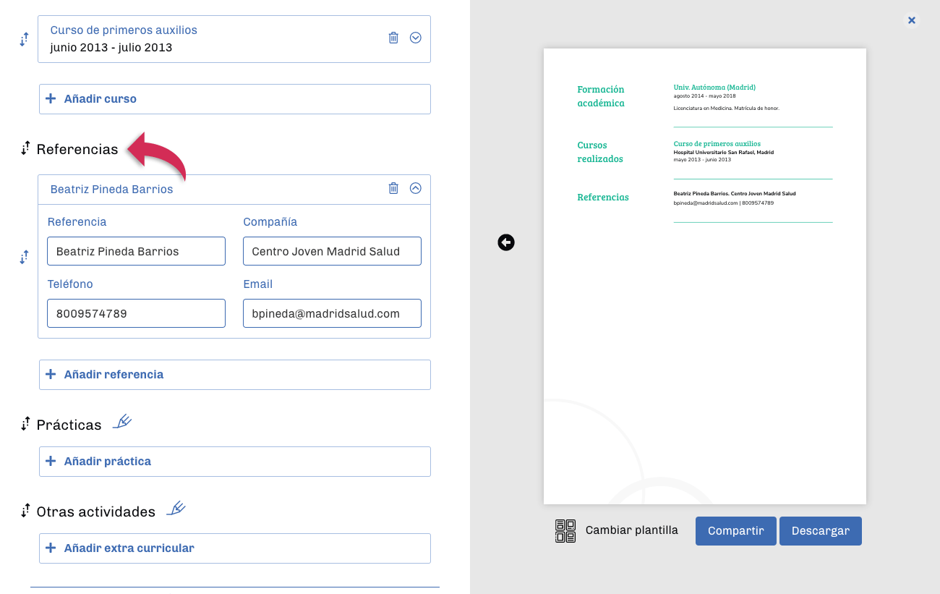Click Cambiar plantilla
The image size is (940, 594).
[x=632, y=530]
